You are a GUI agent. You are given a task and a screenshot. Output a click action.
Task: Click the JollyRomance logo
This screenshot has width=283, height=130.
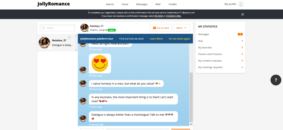click(x=53, y=4)
